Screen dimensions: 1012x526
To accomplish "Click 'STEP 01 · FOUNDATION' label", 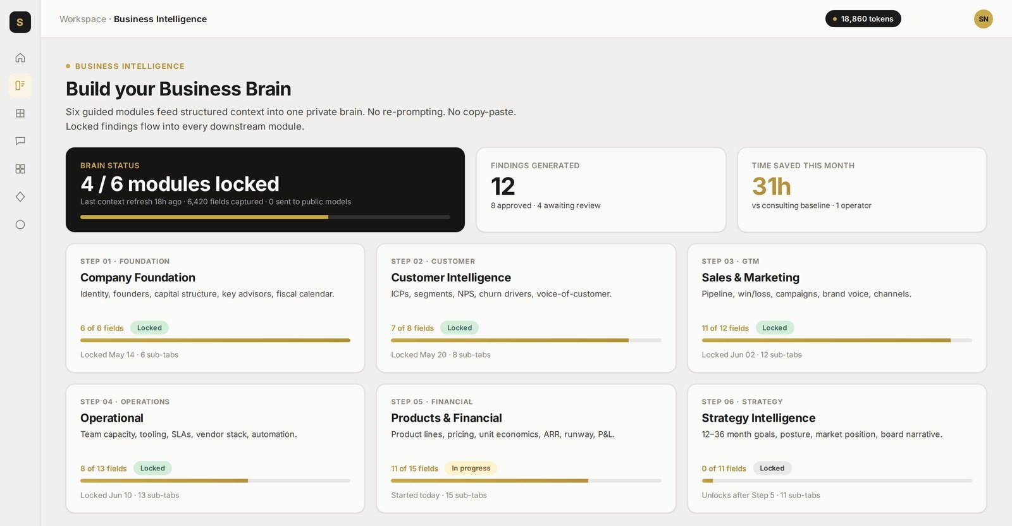I will click(x=125, y=261).
